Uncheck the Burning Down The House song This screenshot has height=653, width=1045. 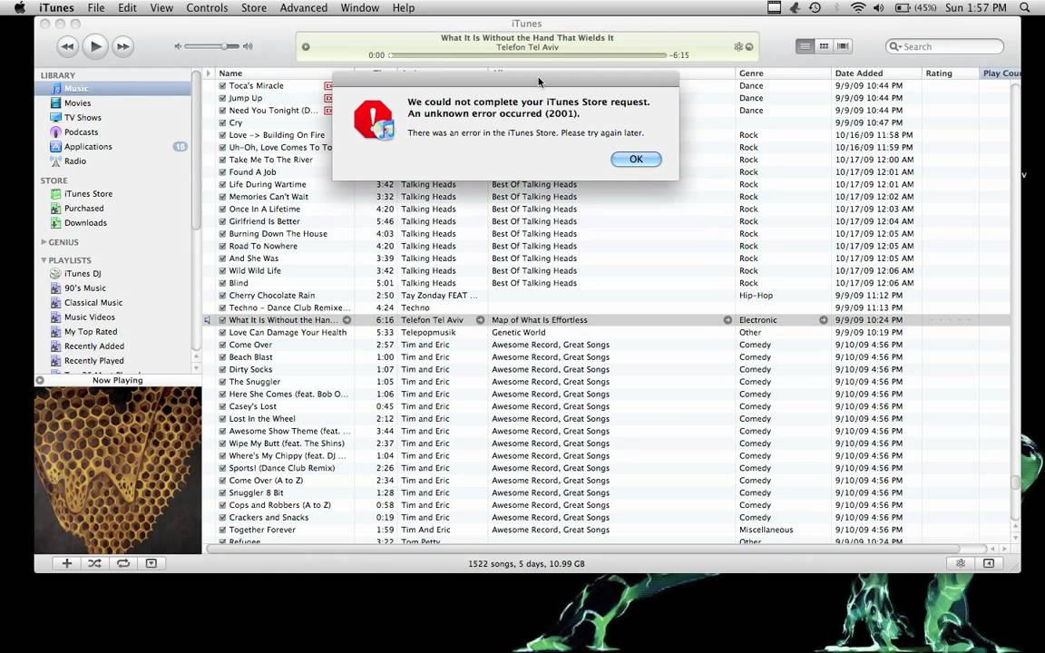click(222, 234)
